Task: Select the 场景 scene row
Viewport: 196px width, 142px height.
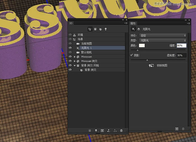Action: (99, 39)
